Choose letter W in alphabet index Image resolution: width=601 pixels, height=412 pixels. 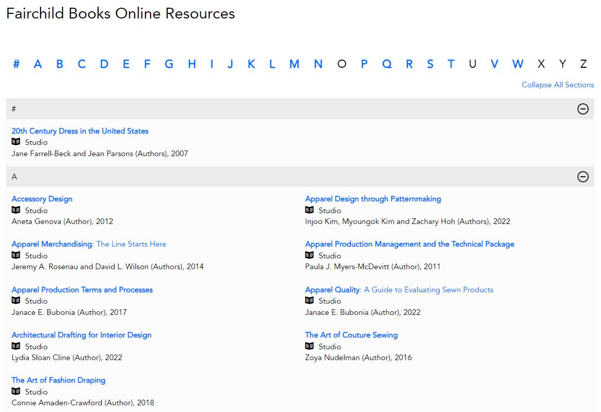[x=518, y=64]
